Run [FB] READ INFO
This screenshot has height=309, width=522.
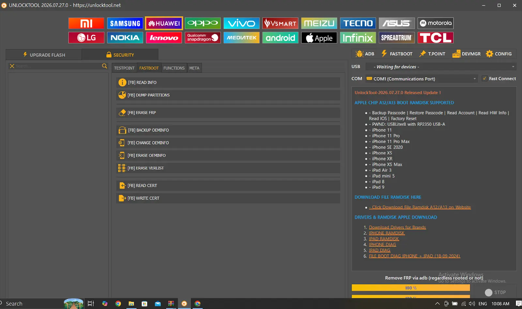coord(228,82)
